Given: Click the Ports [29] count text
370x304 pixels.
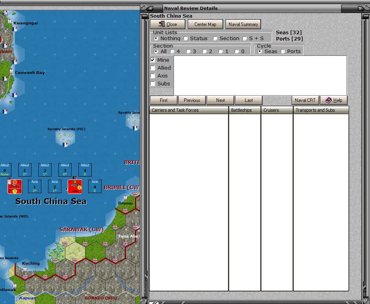Looking at the screenshot, I should coord(289,39).
